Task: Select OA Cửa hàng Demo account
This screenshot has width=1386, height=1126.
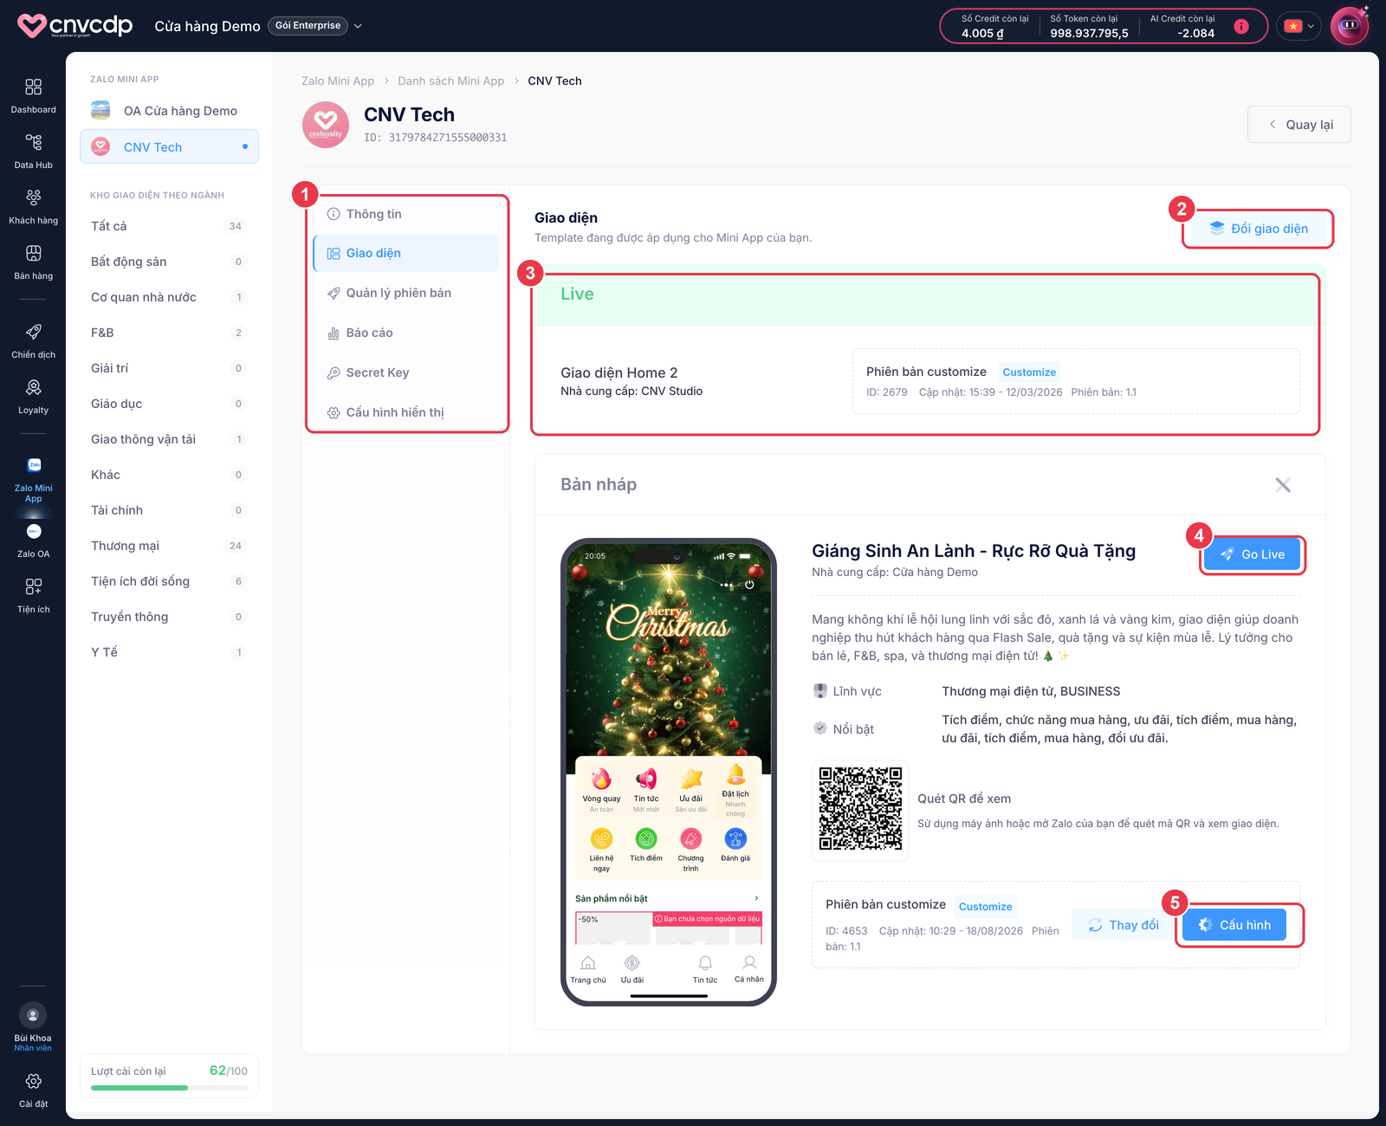Action: point(169,111)
